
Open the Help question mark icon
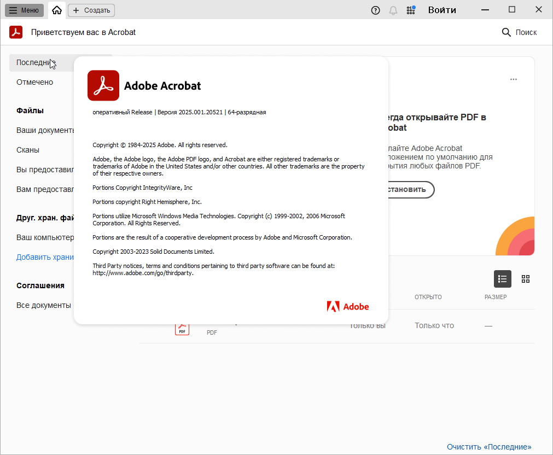coord(376,10)
